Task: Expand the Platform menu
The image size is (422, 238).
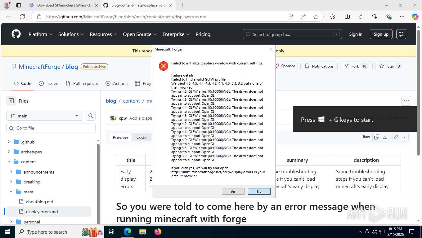Action: pyautogui.click(x=40, y=34)
